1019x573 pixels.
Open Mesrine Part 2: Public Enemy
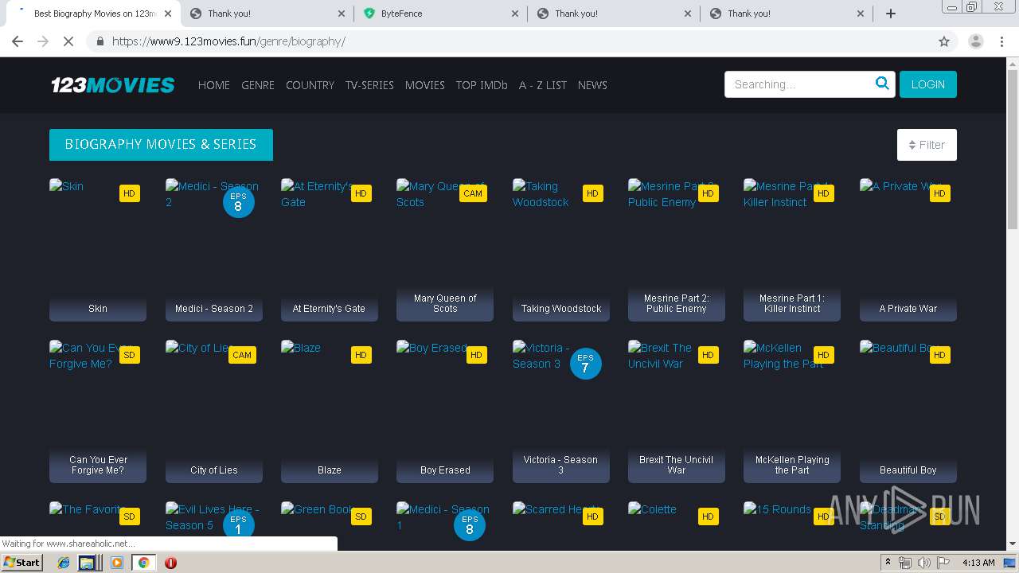[x=677, y=303]
